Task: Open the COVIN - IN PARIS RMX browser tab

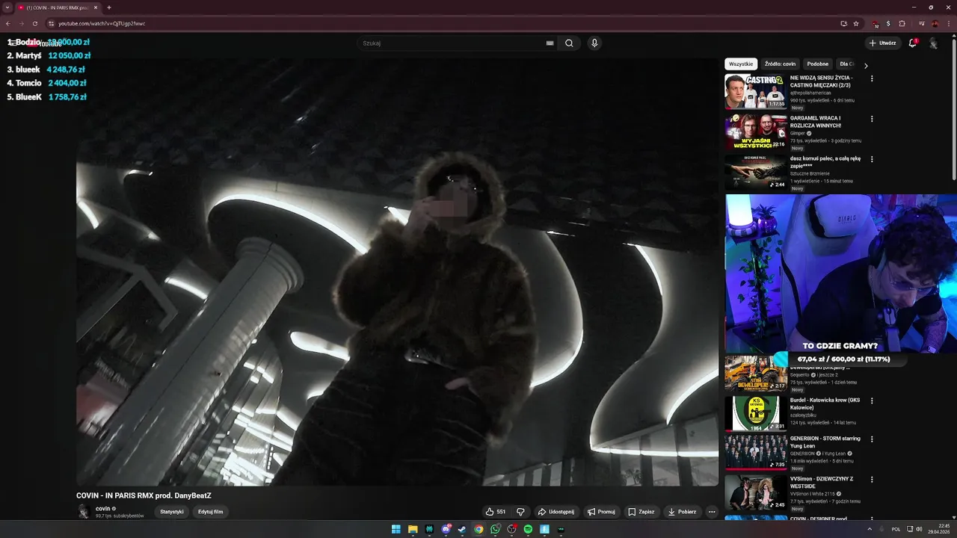Action: [x=57, y=7]
